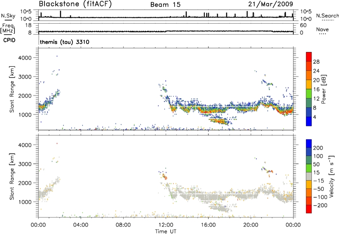Screen dimensions: 339x234
Task: Click the 'N.Sky' legend label
Action: 8,16
